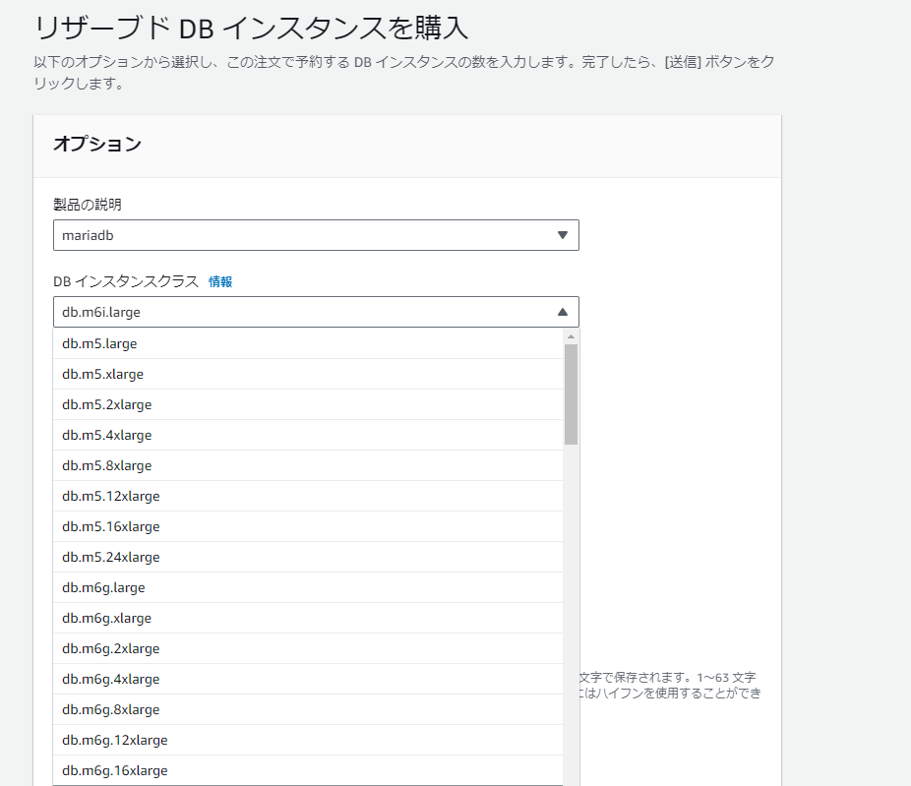Screen dimensions: 911x786
Task: Click the scroll-up arrow of the list
Action: click(x=571, y=336)
